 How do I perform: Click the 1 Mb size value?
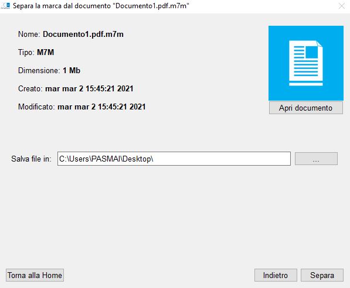[72, 71]
